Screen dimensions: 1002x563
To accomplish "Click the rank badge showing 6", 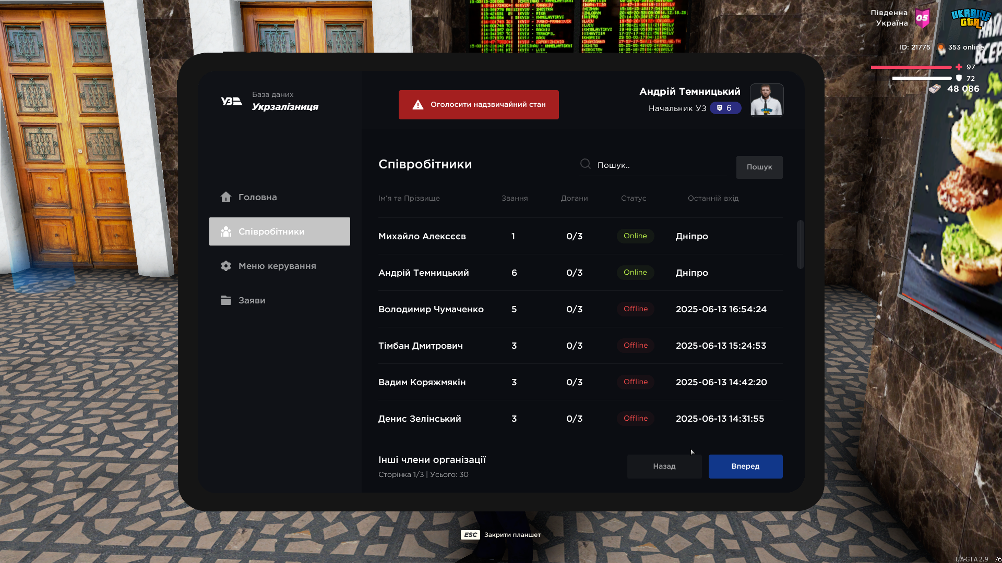I will pyautogui.click(x=725, y=108).
